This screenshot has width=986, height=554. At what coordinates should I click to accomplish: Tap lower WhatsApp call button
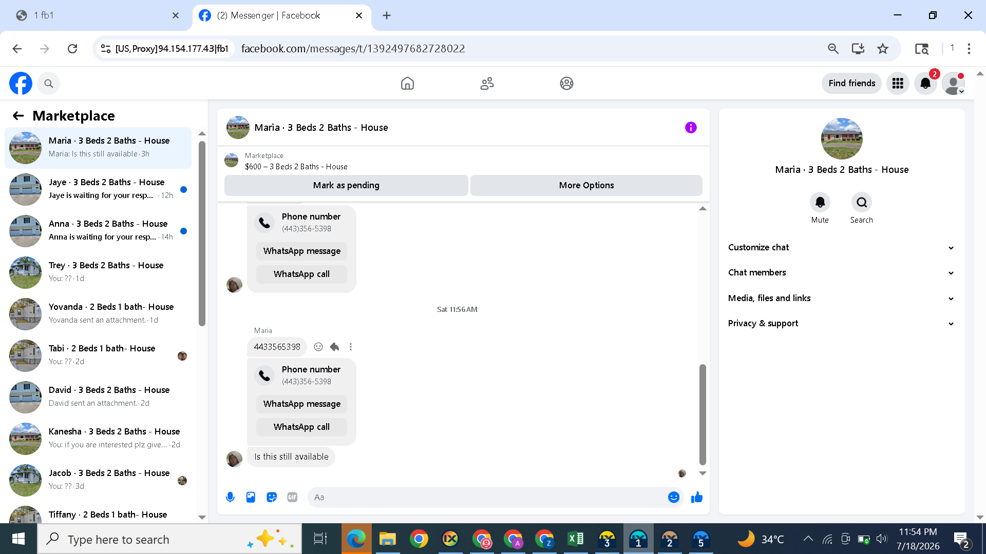(x=302, y=427)
